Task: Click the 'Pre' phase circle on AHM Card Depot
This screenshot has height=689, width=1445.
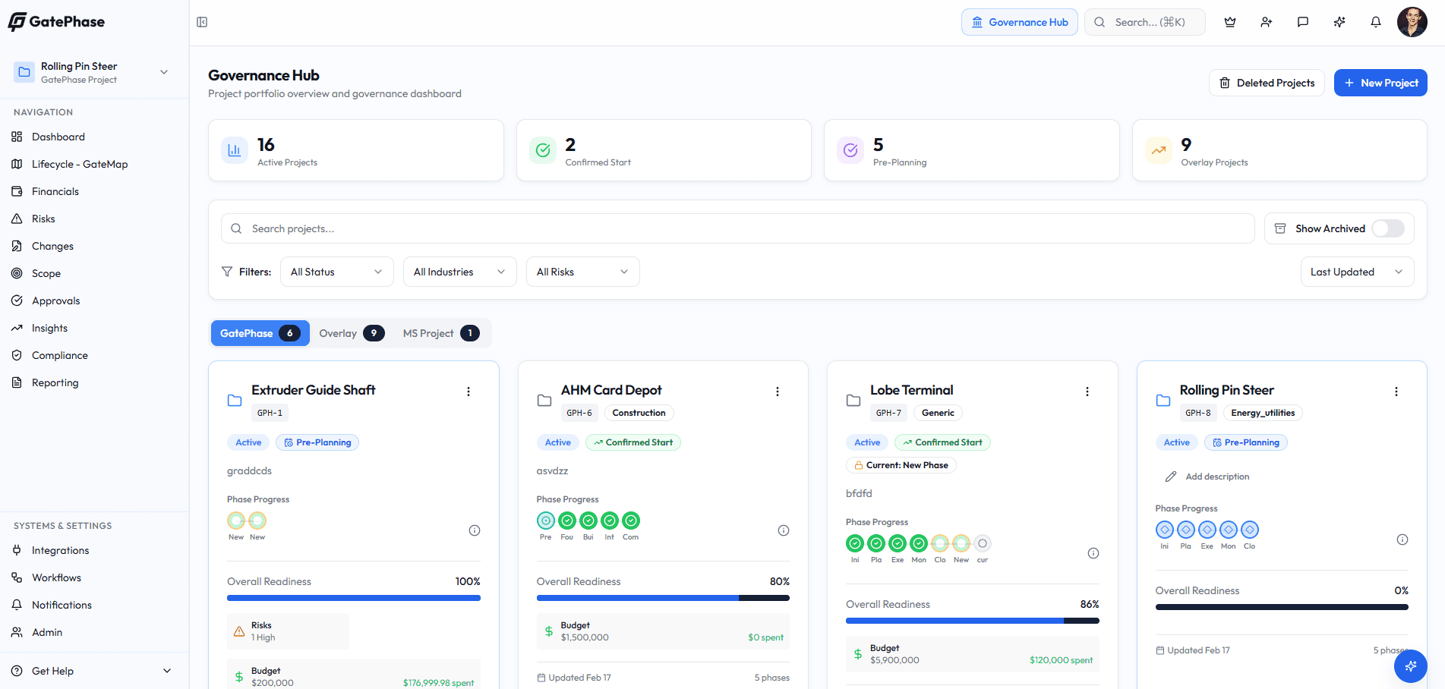Action: click(546, 521)
